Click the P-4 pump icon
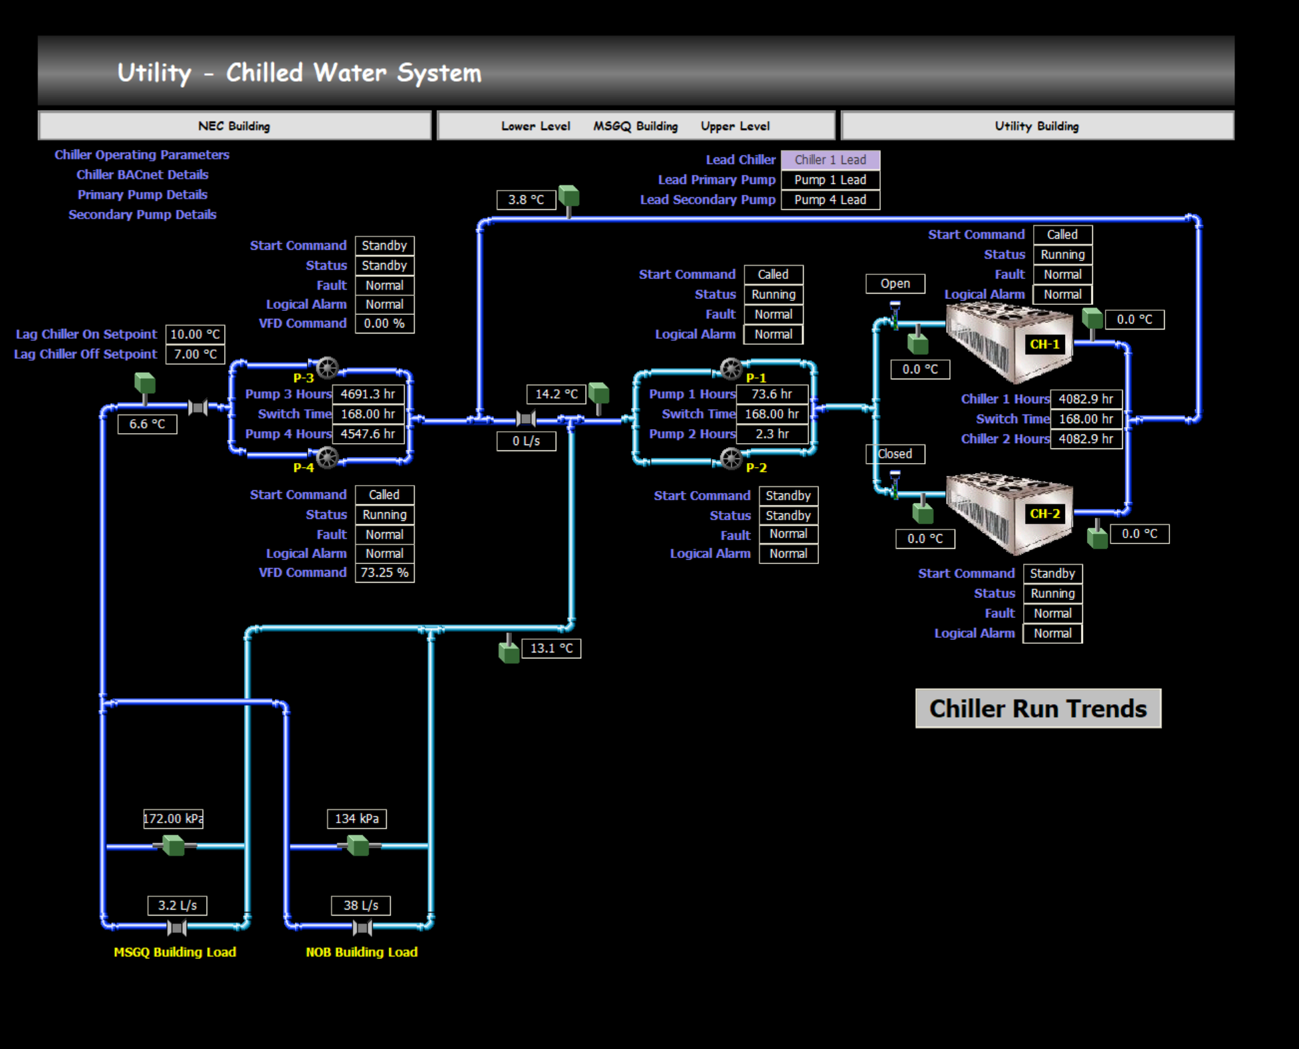Screen dimensions: 1299x1049 [x=326, y=458]
